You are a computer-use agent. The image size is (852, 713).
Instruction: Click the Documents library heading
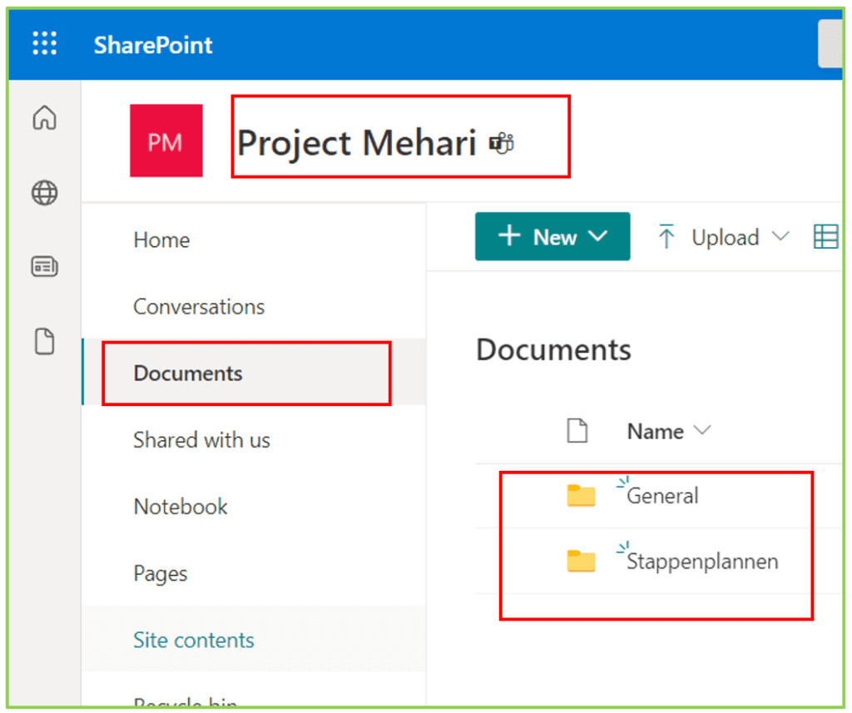click(x=553, y=349)
